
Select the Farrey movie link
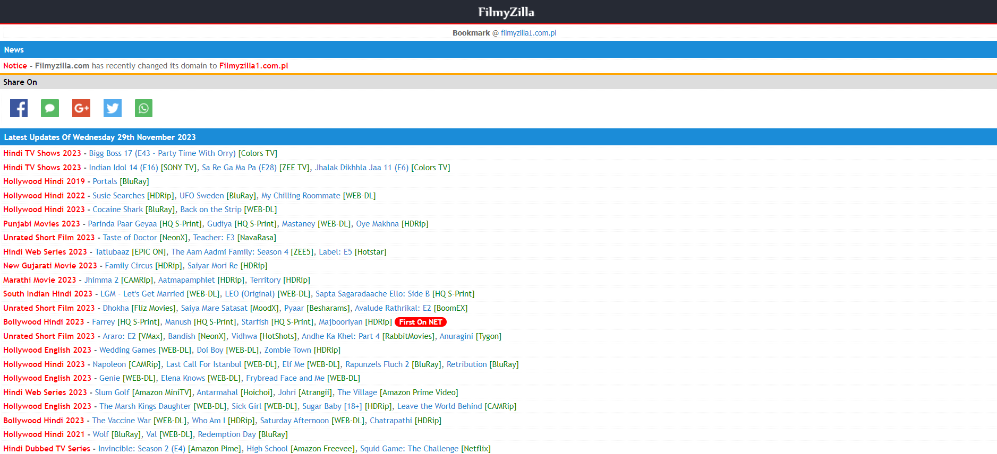pos(103,322)
